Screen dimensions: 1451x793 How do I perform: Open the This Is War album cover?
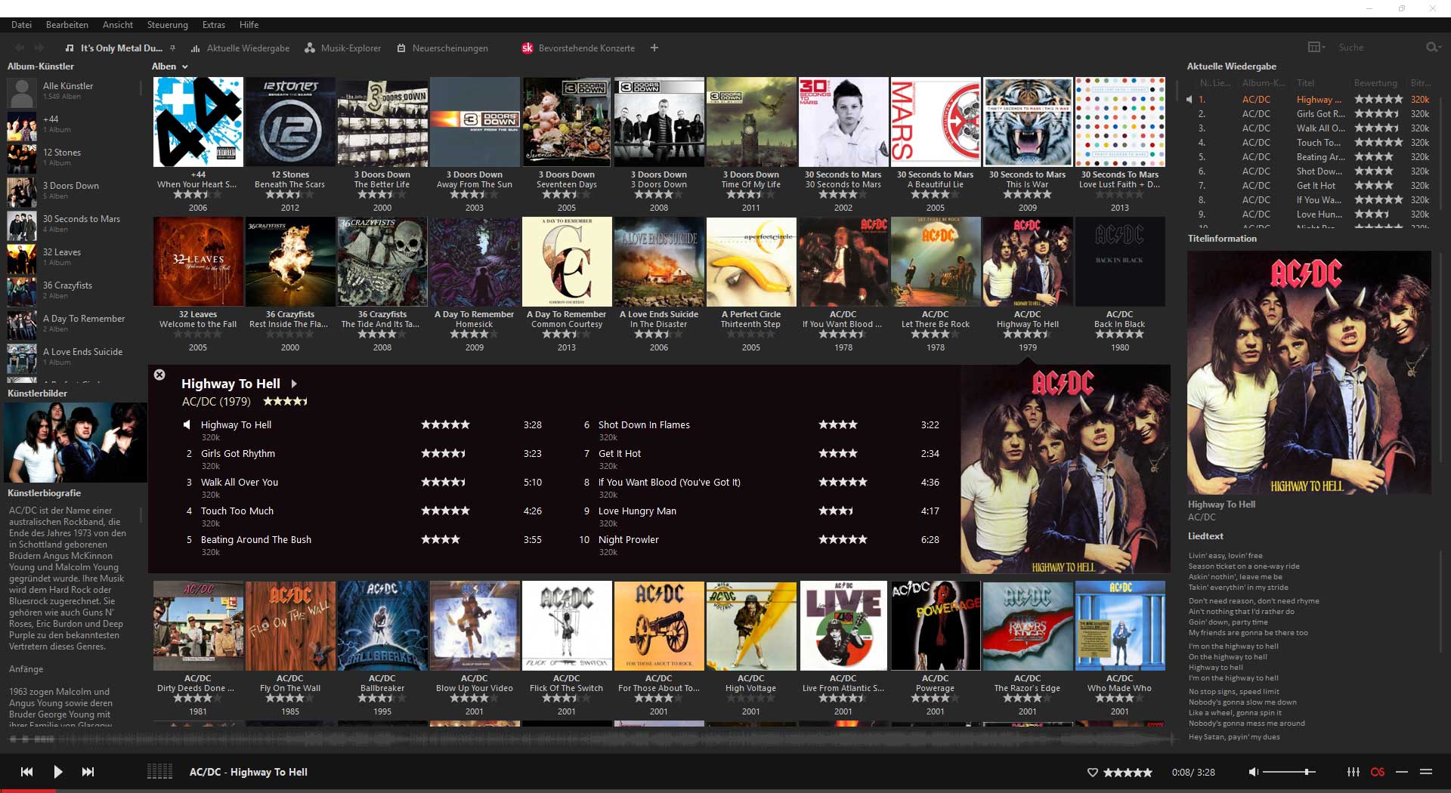coord(1028,122)
